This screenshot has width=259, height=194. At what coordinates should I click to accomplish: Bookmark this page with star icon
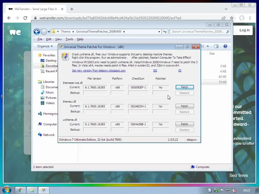pos(232,18)
